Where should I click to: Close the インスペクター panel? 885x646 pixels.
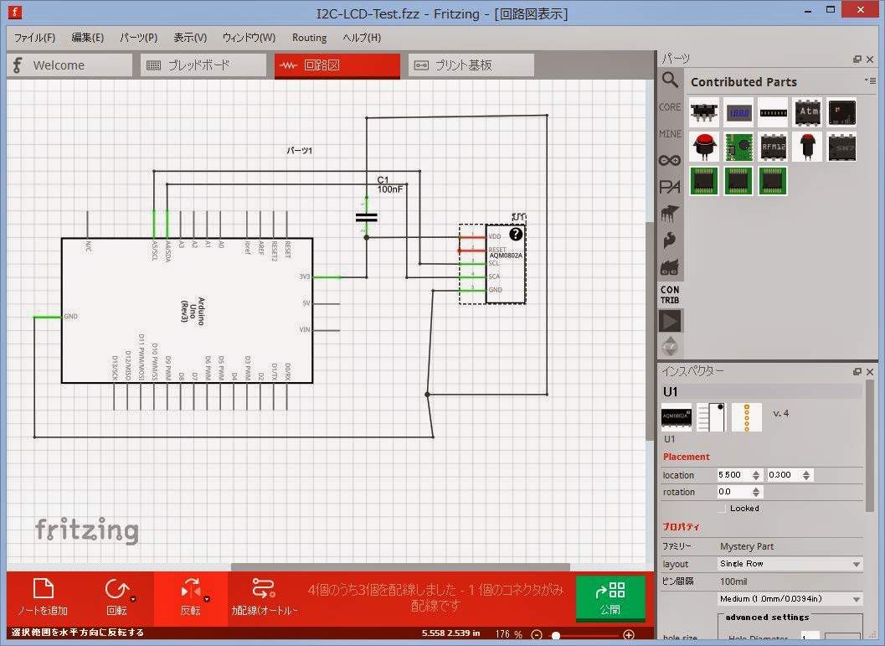pyautogui.click(x=870, y=371)
